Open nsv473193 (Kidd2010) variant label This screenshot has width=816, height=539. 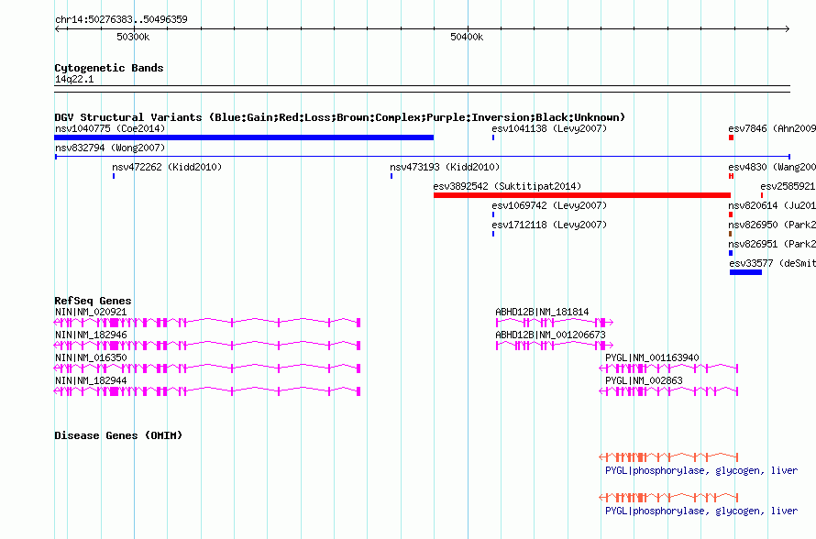click(445, 167)
